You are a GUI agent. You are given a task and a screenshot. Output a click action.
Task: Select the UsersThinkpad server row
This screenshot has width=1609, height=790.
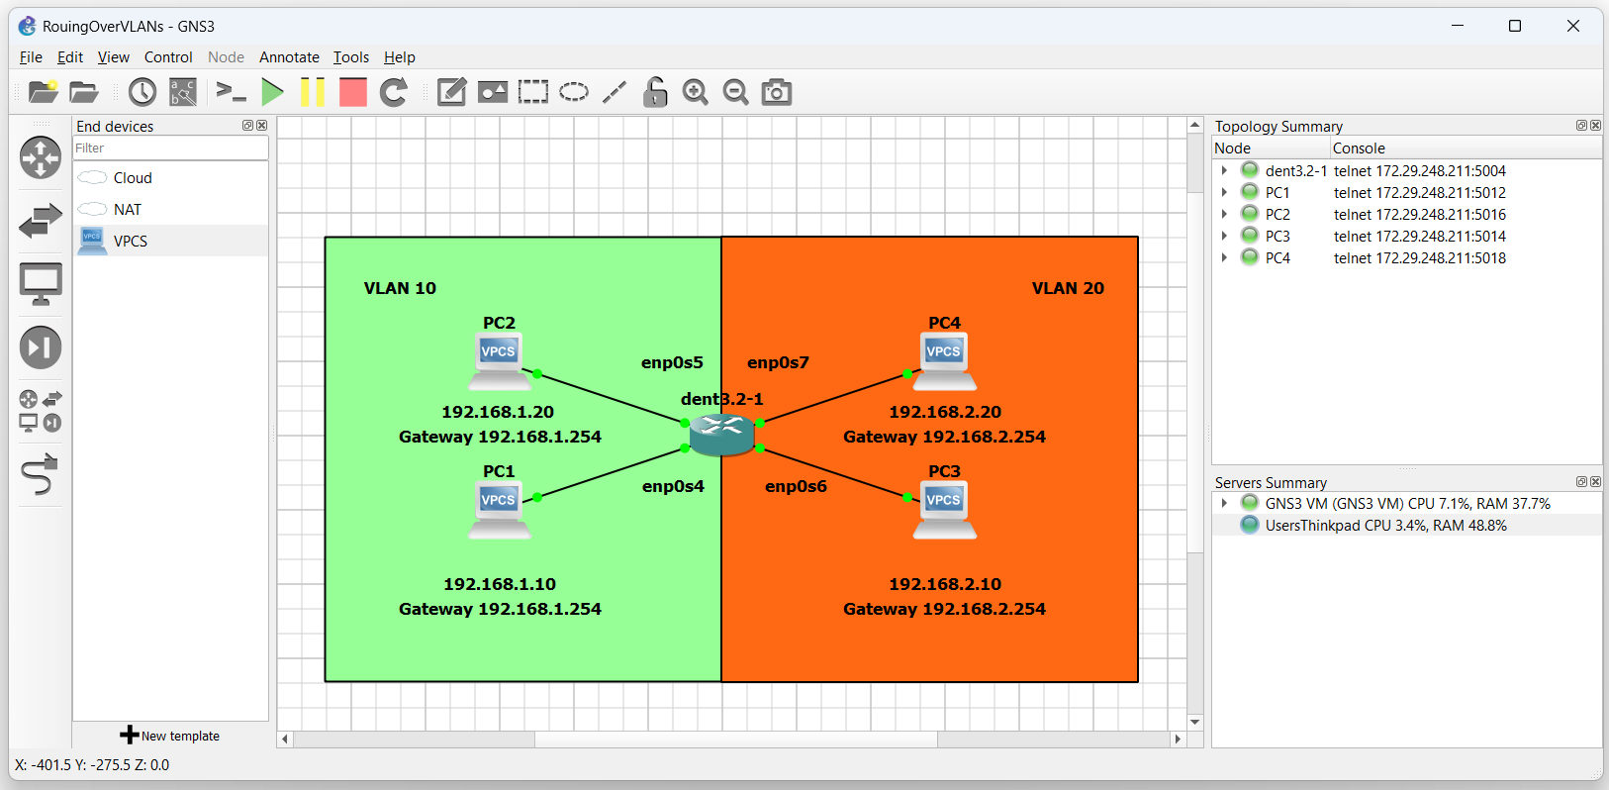click(1406, 526)
